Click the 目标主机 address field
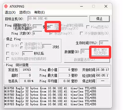The height and width of the screenshot is (110, 123). (58, 19)
